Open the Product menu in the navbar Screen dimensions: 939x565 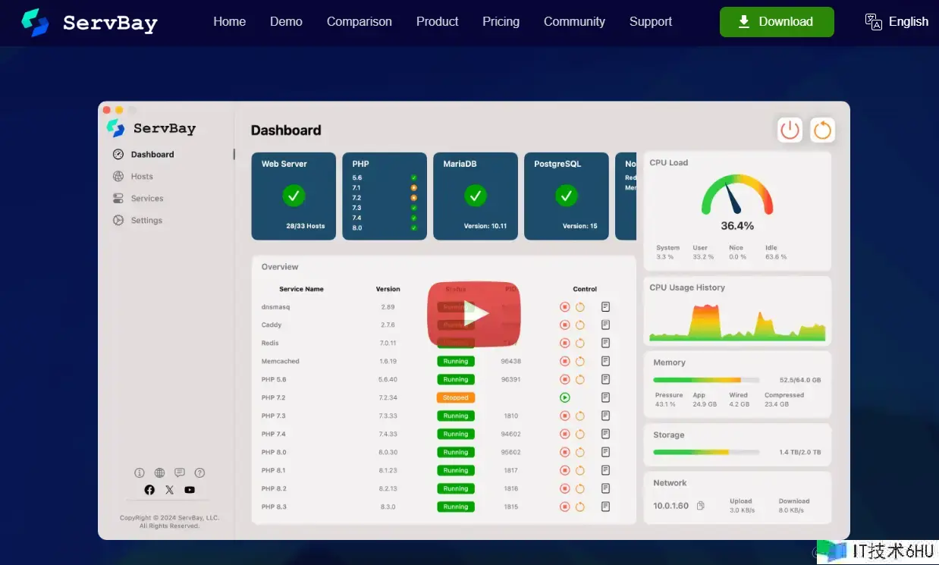tap(437, 21)
